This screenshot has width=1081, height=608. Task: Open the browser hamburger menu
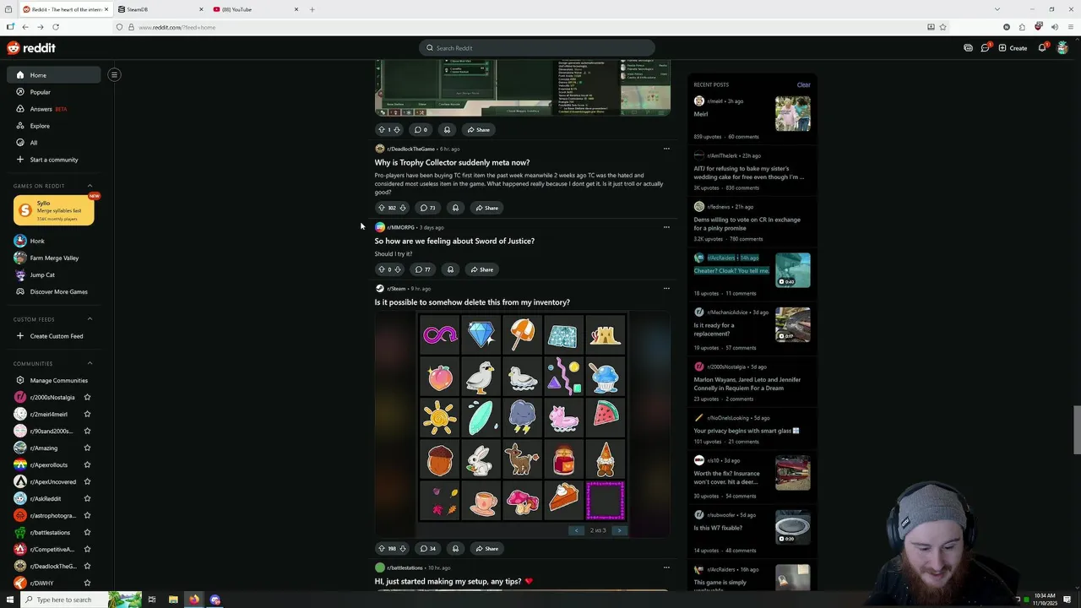(1070, 27)
